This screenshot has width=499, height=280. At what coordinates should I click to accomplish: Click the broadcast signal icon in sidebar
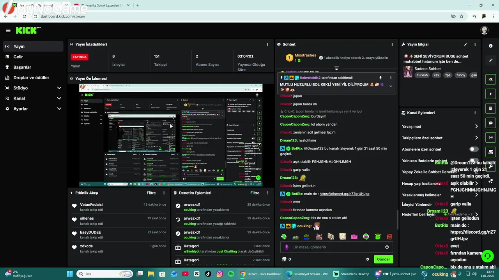point(490,137)
